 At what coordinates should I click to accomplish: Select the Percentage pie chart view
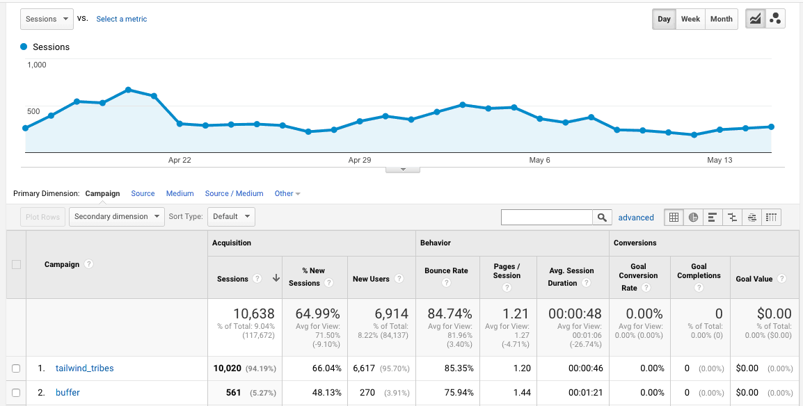pyautogui.click(x=693, y=217)
